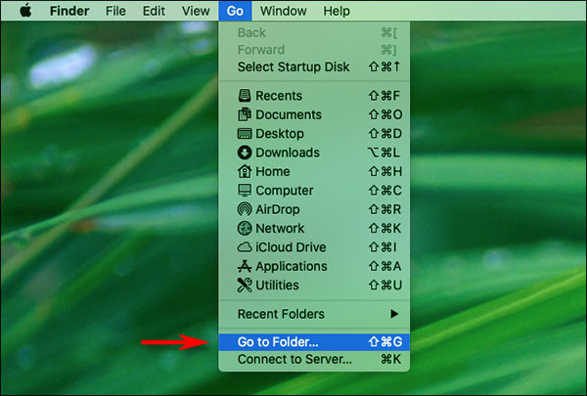Choose Connect to Server… menu item

314,359
